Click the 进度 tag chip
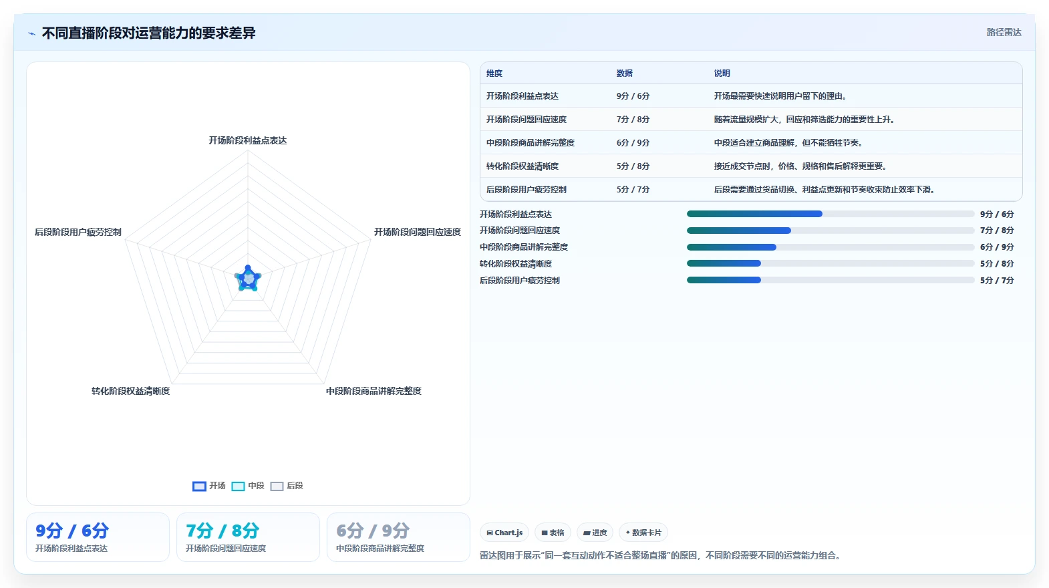This screenshot has width=1049, height=588. pos(595,533)
